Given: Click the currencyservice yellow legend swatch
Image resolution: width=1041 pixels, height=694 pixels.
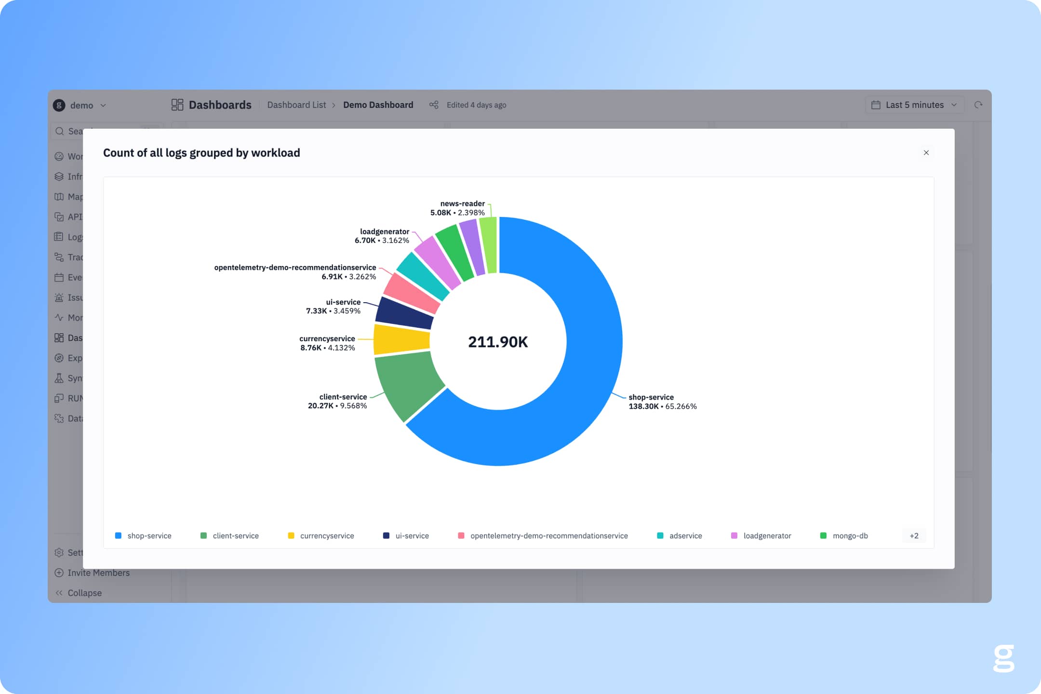Looking at the screenshot, I should [291, 536].
